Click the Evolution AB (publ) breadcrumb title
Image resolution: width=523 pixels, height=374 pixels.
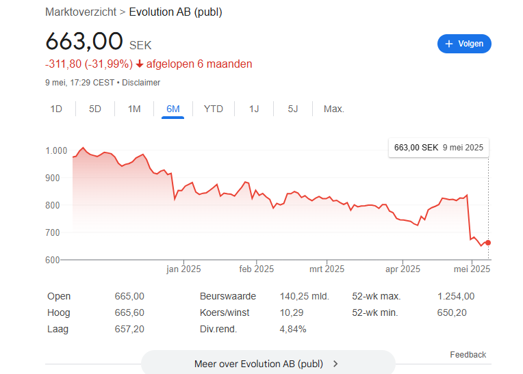tap(175, 12)
